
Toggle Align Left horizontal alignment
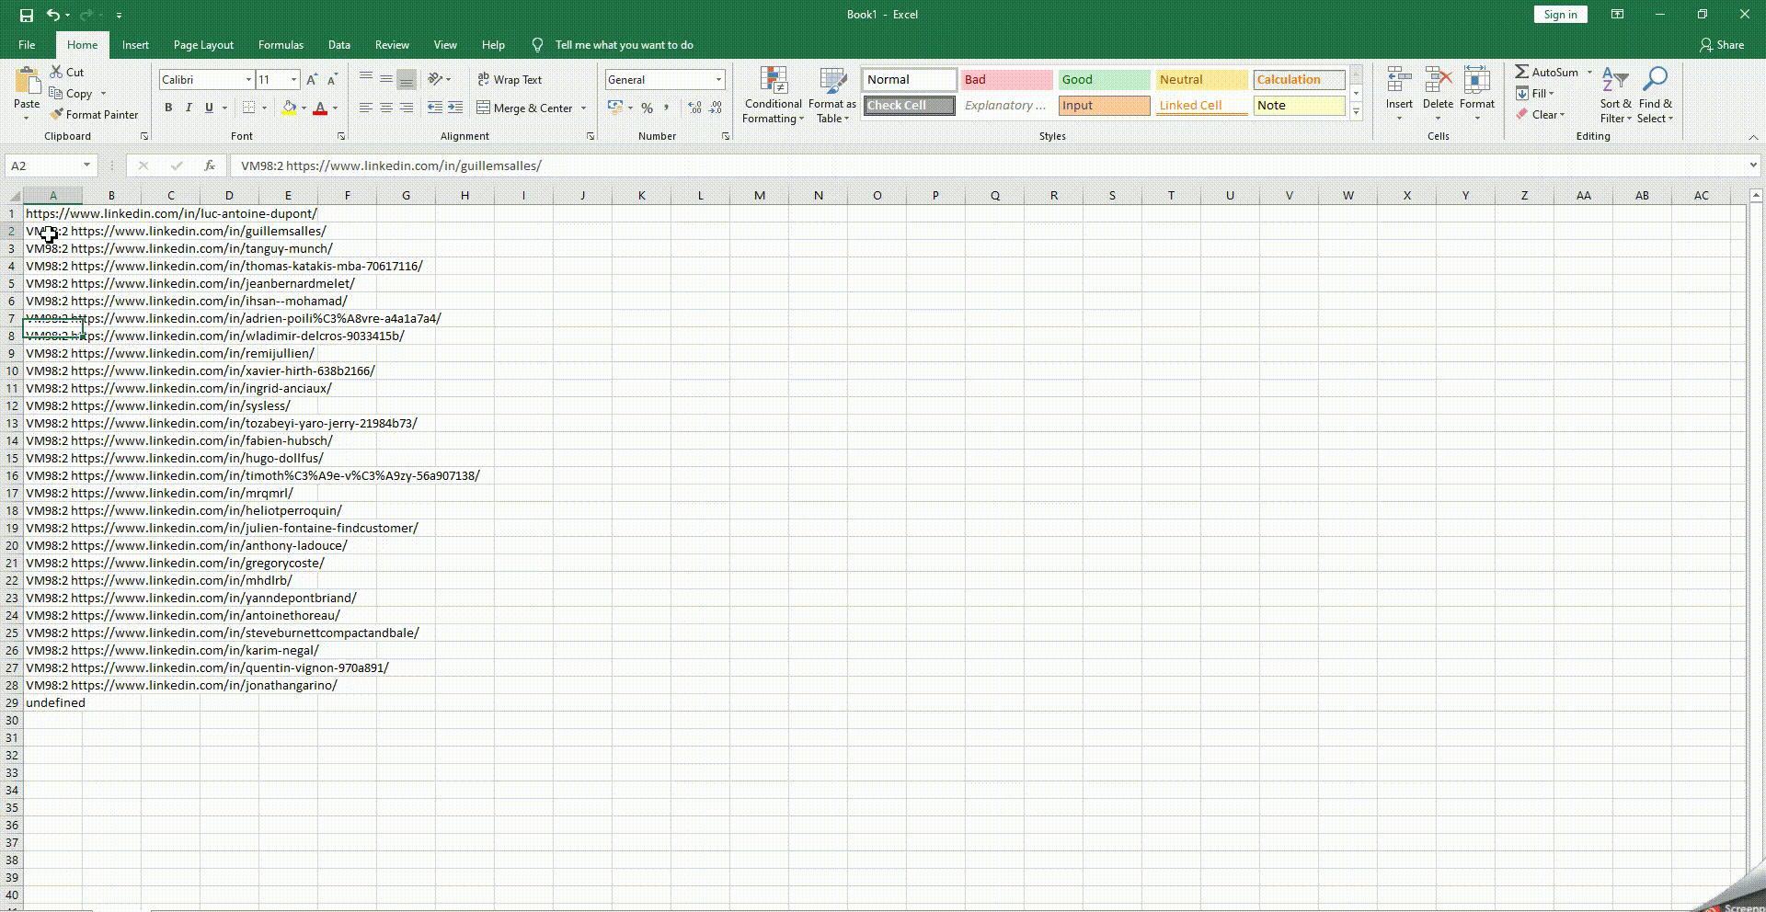click(x=365, y=108)
